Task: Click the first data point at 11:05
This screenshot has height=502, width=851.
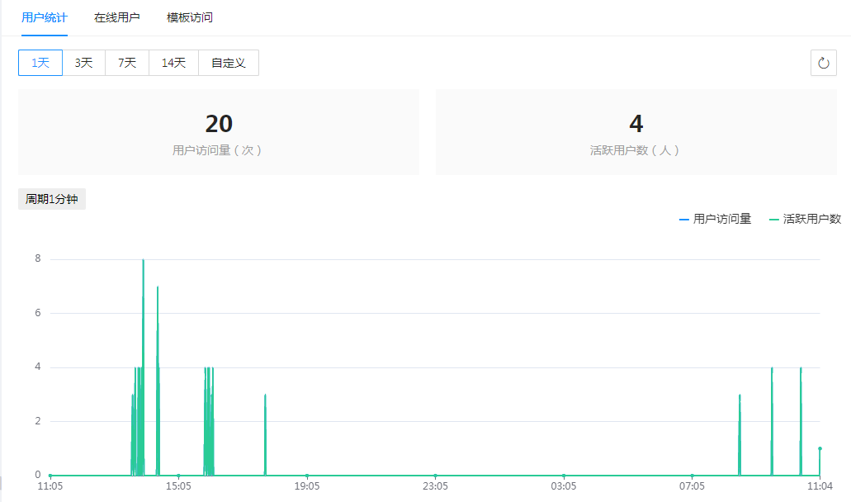Action: [50, 476]
